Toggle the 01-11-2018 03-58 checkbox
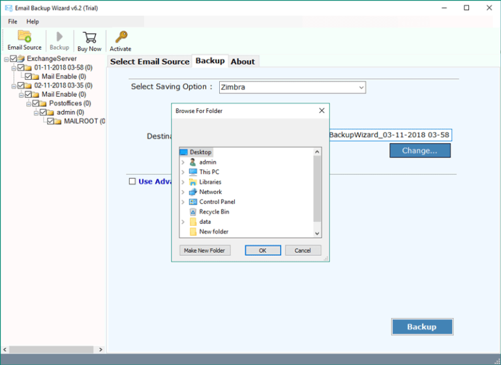The width and height of the screenshot is (501, 365). [21, 67]
